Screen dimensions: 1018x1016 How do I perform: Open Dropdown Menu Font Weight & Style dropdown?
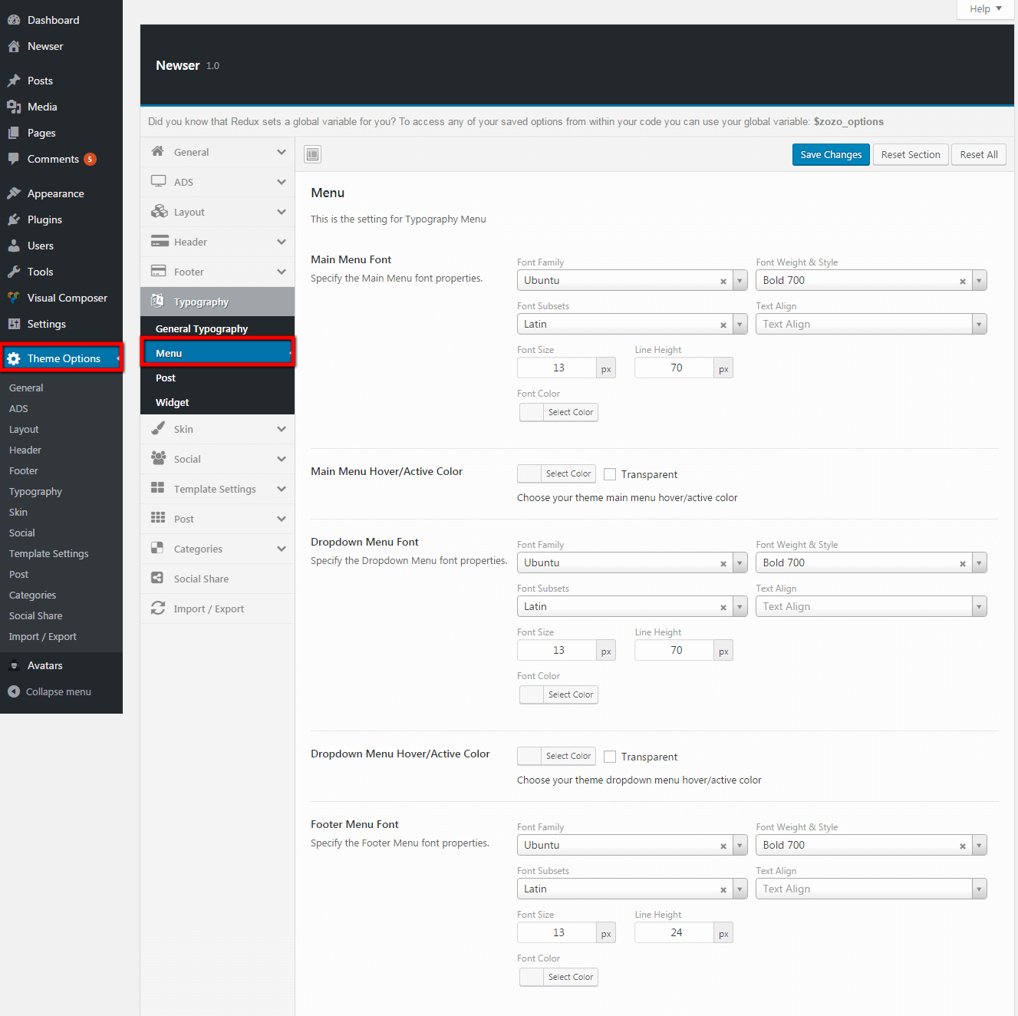[978, 563]
